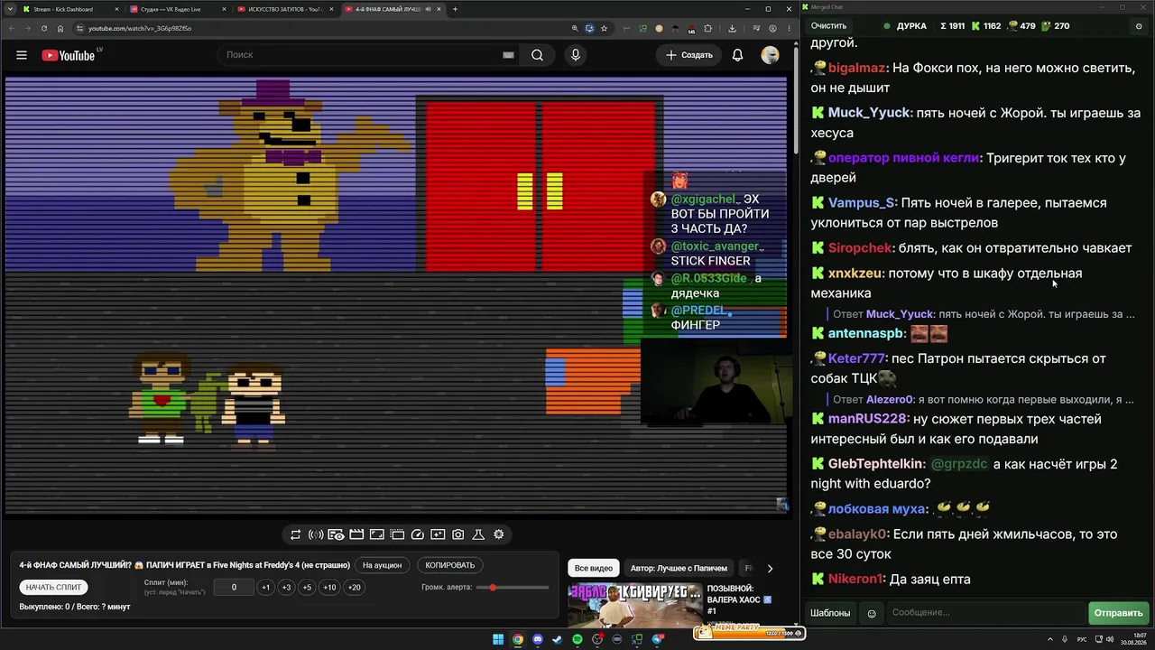Select the Автор: Лучшее с Папичем chip

[x=679, y=568]
